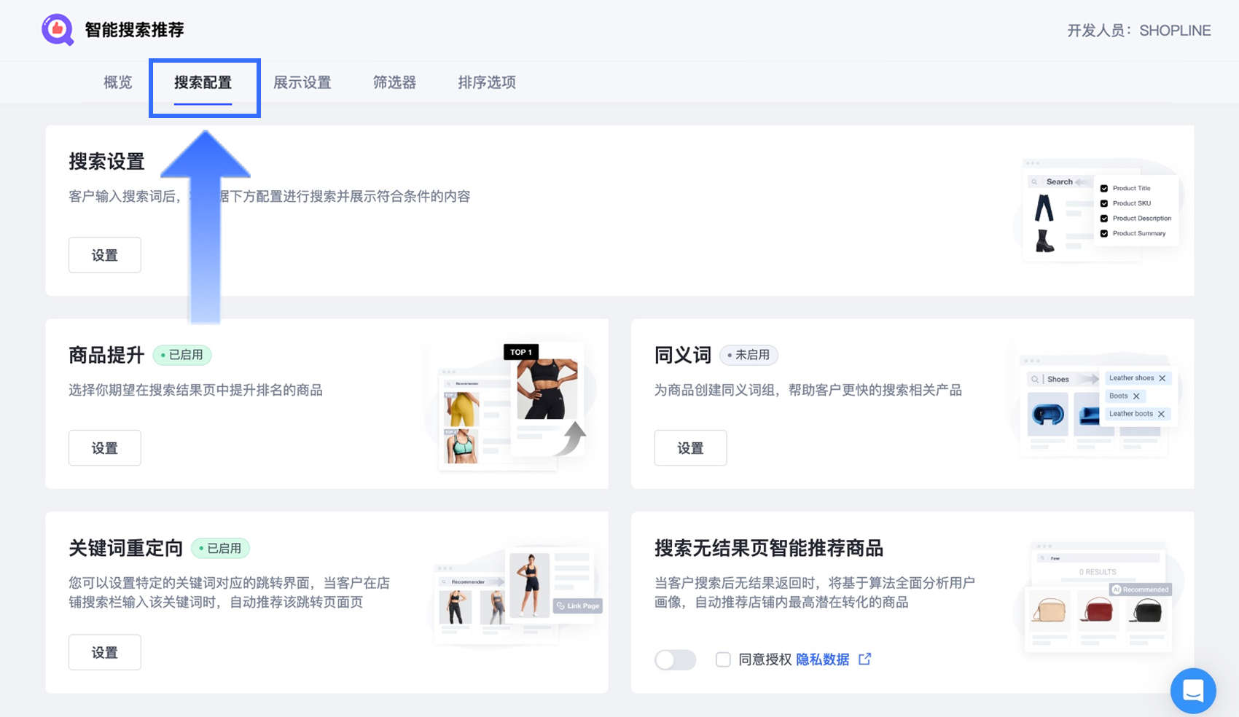Click the 0 RESULTS recommended bags illustration
The width and height of the screenshot is (1239, 717).
(x=1098, y=597)
